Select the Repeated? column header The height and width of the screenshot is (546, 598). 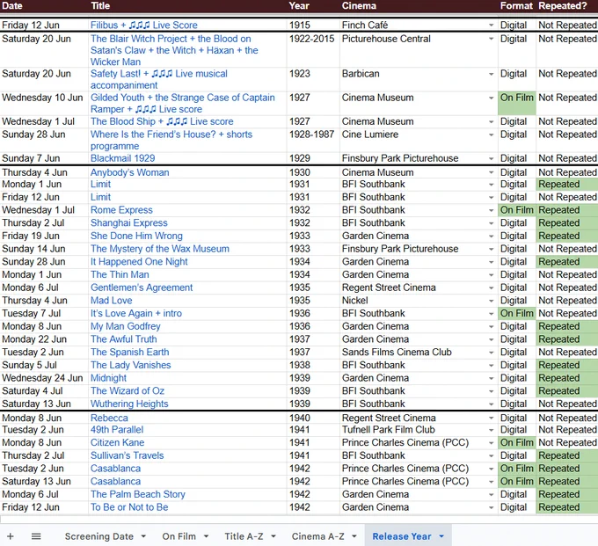pyautogui.click(x=563, y=6)
